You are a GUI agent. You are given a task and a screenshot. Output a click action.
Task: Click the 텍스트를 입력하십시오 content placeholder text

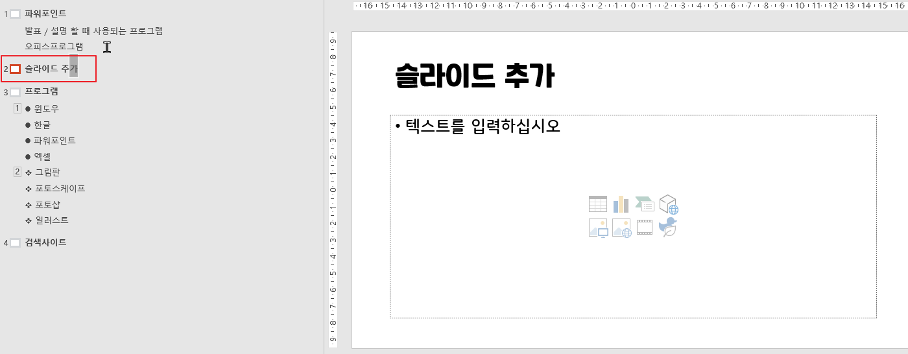pyautogui.click(x=483, y=126)
